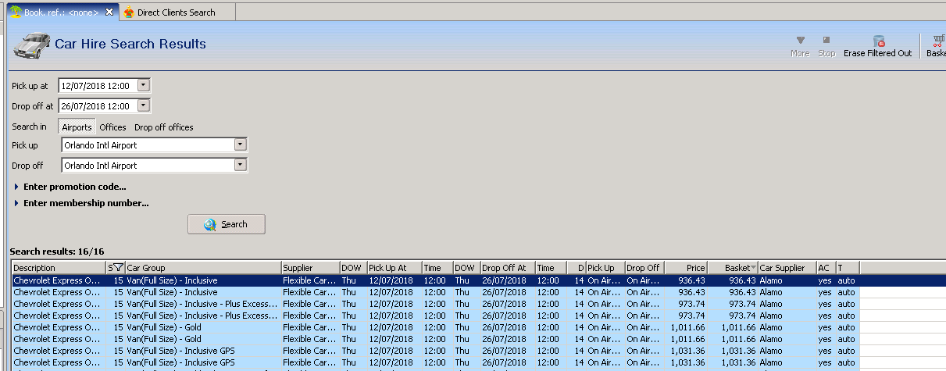Expand Enter promotion code section
The height and width of the screenshot is (371, 946).
click(70, 187)
